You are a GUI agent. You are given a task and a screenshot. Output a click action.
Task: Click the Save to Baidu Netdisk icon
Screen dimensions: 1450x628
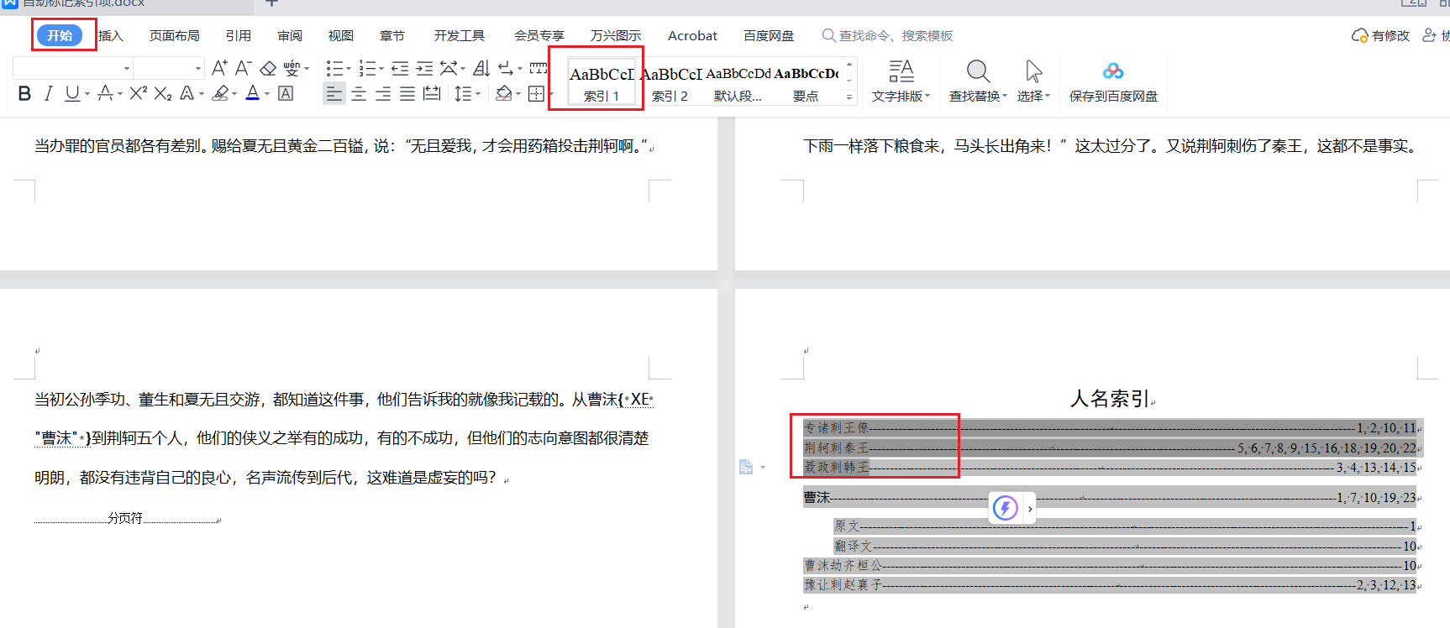tap(1112, 81)
